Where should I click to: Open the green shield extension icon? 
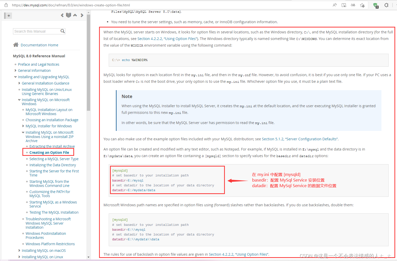click(376, 5)
